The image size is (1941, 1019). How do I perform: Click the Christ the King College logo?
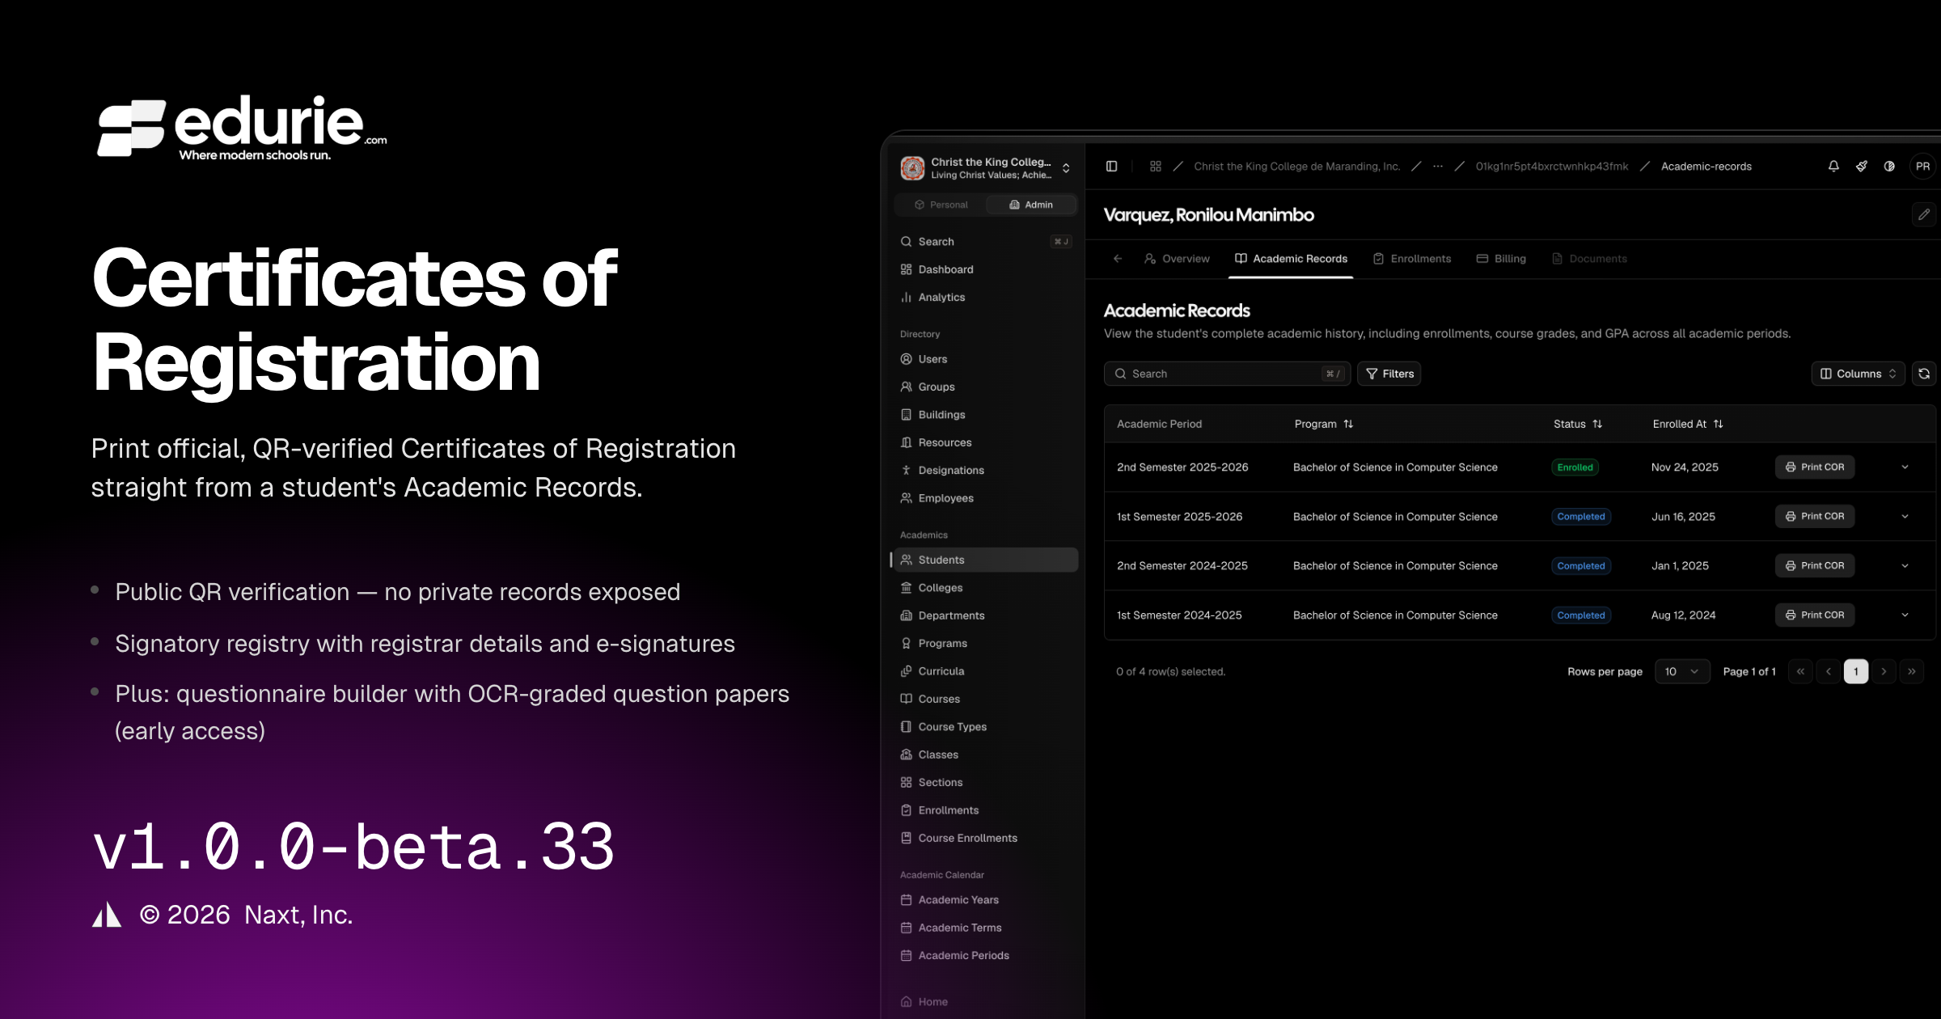coord(913,168)
